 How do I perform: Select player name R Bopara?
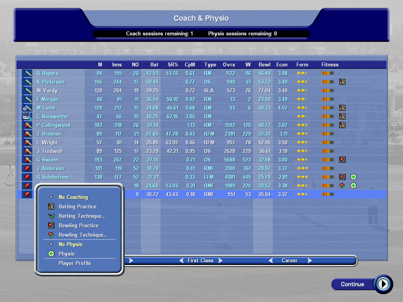[48, 74]
